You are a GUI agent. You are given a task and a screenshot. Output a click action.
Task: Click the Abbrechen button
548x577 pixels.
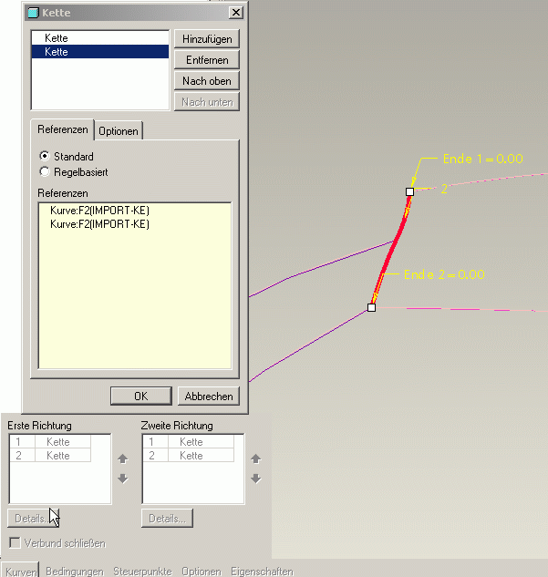click(209, 396)
